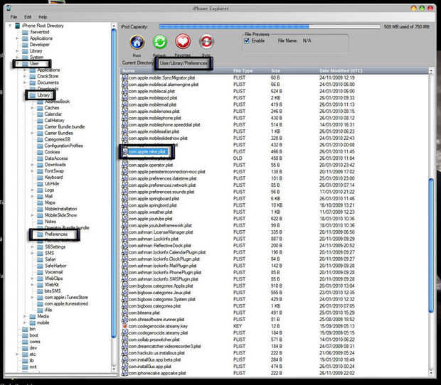Image resolution: width=441 pixels, height=385 pixels.
Task: Click the green Refresh icon
Action: [x=160, y=42]
